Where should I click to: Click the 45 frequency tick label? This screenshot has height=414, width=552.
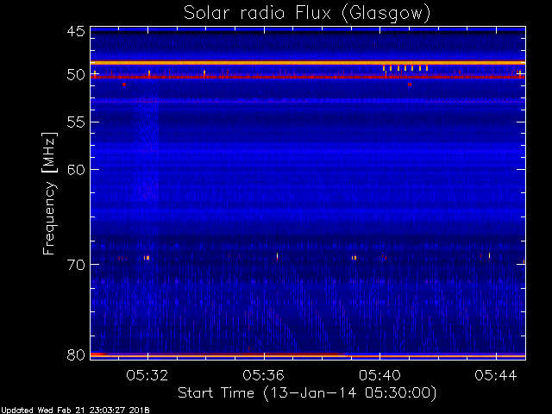[x=76, y=31]
